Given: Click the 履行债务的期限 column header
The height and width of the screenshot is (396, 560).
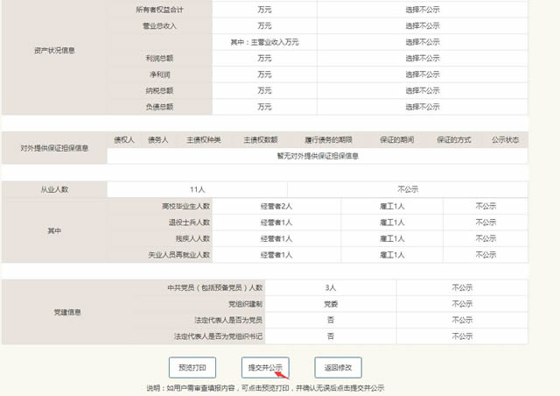Looking at the screenshot, I should 329,140.
